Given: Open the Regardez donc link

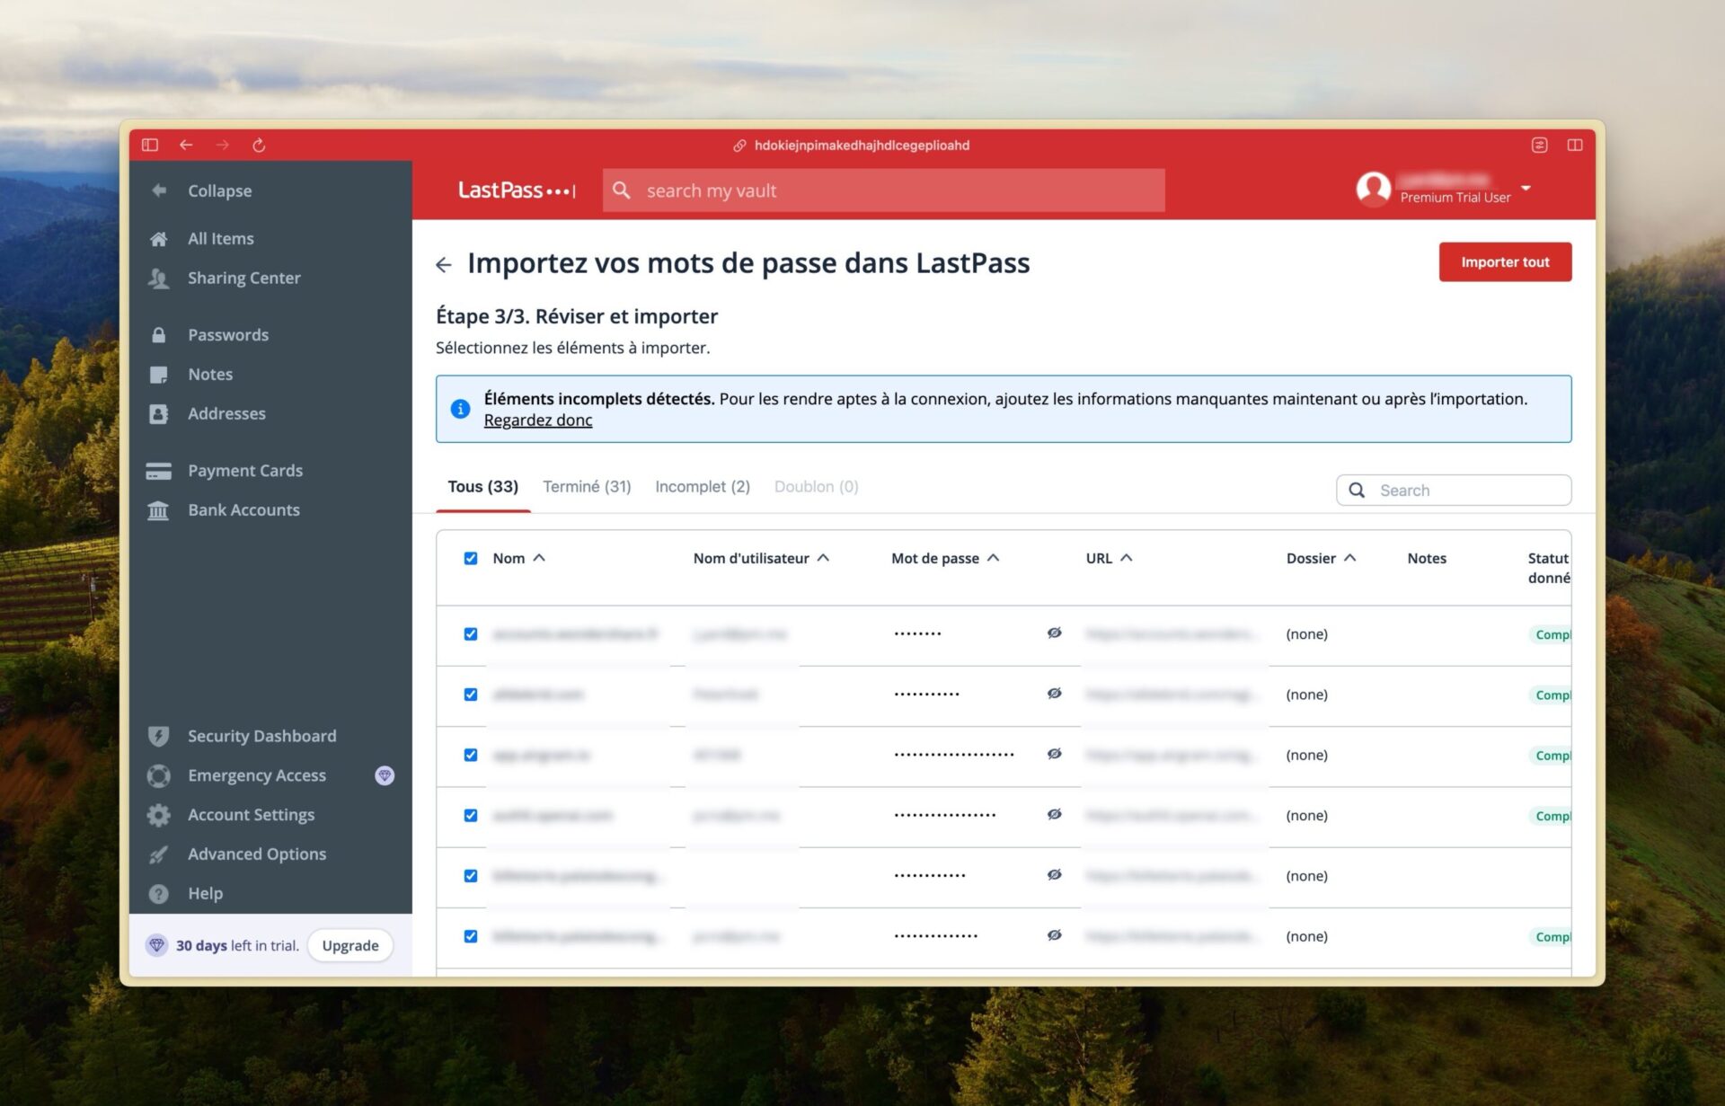Looking at the screenshot, I should tap(537, 420).
